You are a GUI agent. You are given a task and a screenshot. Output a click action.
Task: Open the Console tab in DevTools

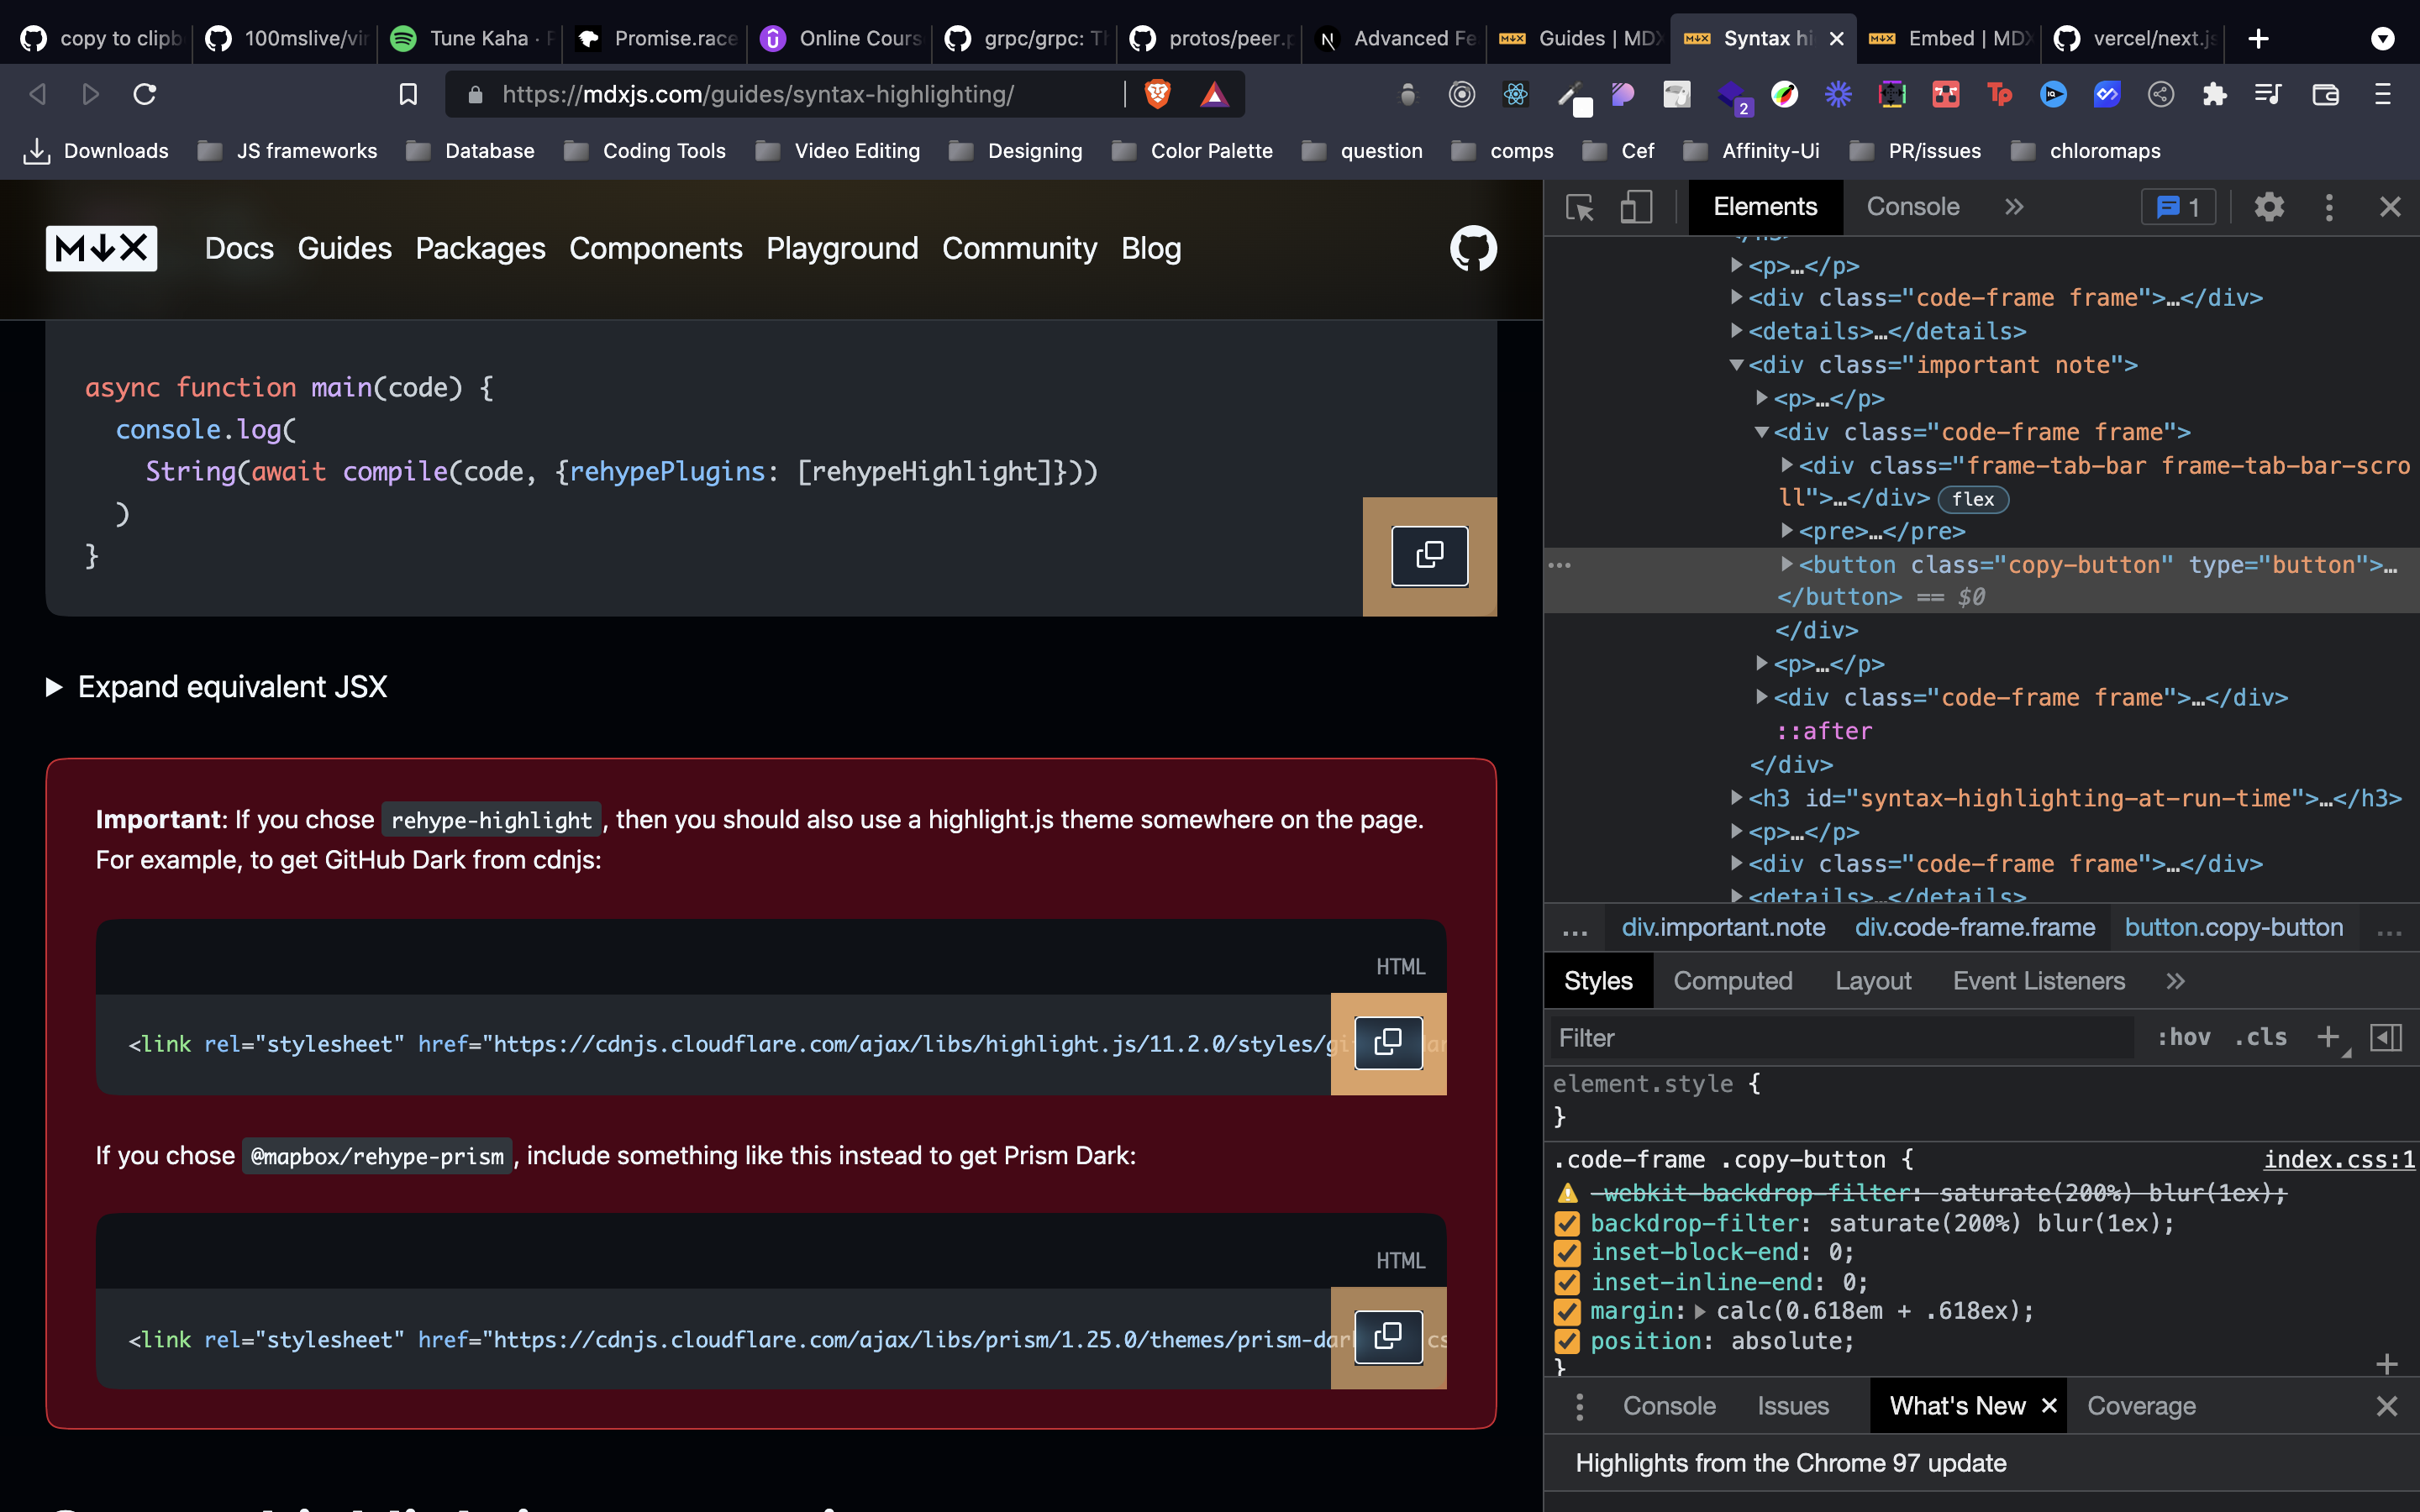tap(1911, 206)
